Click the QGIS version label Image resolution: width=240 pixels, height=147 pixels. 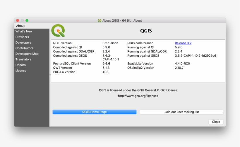coord(62,43)
